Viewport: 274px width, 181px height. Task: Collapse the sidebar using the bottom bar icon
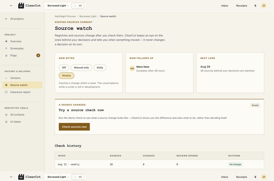click(x=11, y=177)
